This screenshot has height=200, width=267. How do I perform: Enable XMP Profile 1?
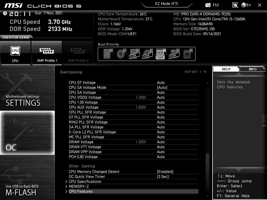point(47,53)
